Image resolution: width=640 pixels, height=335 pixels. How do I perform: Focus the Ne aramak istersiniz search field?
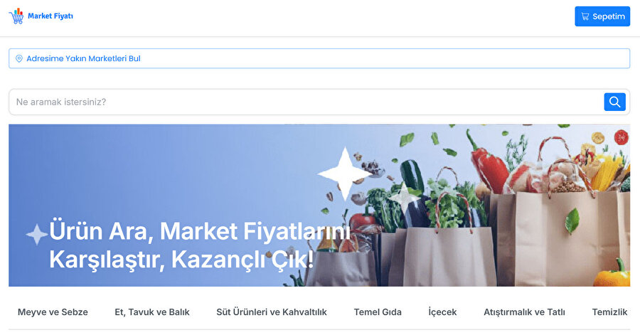click(x=306, y=102)
